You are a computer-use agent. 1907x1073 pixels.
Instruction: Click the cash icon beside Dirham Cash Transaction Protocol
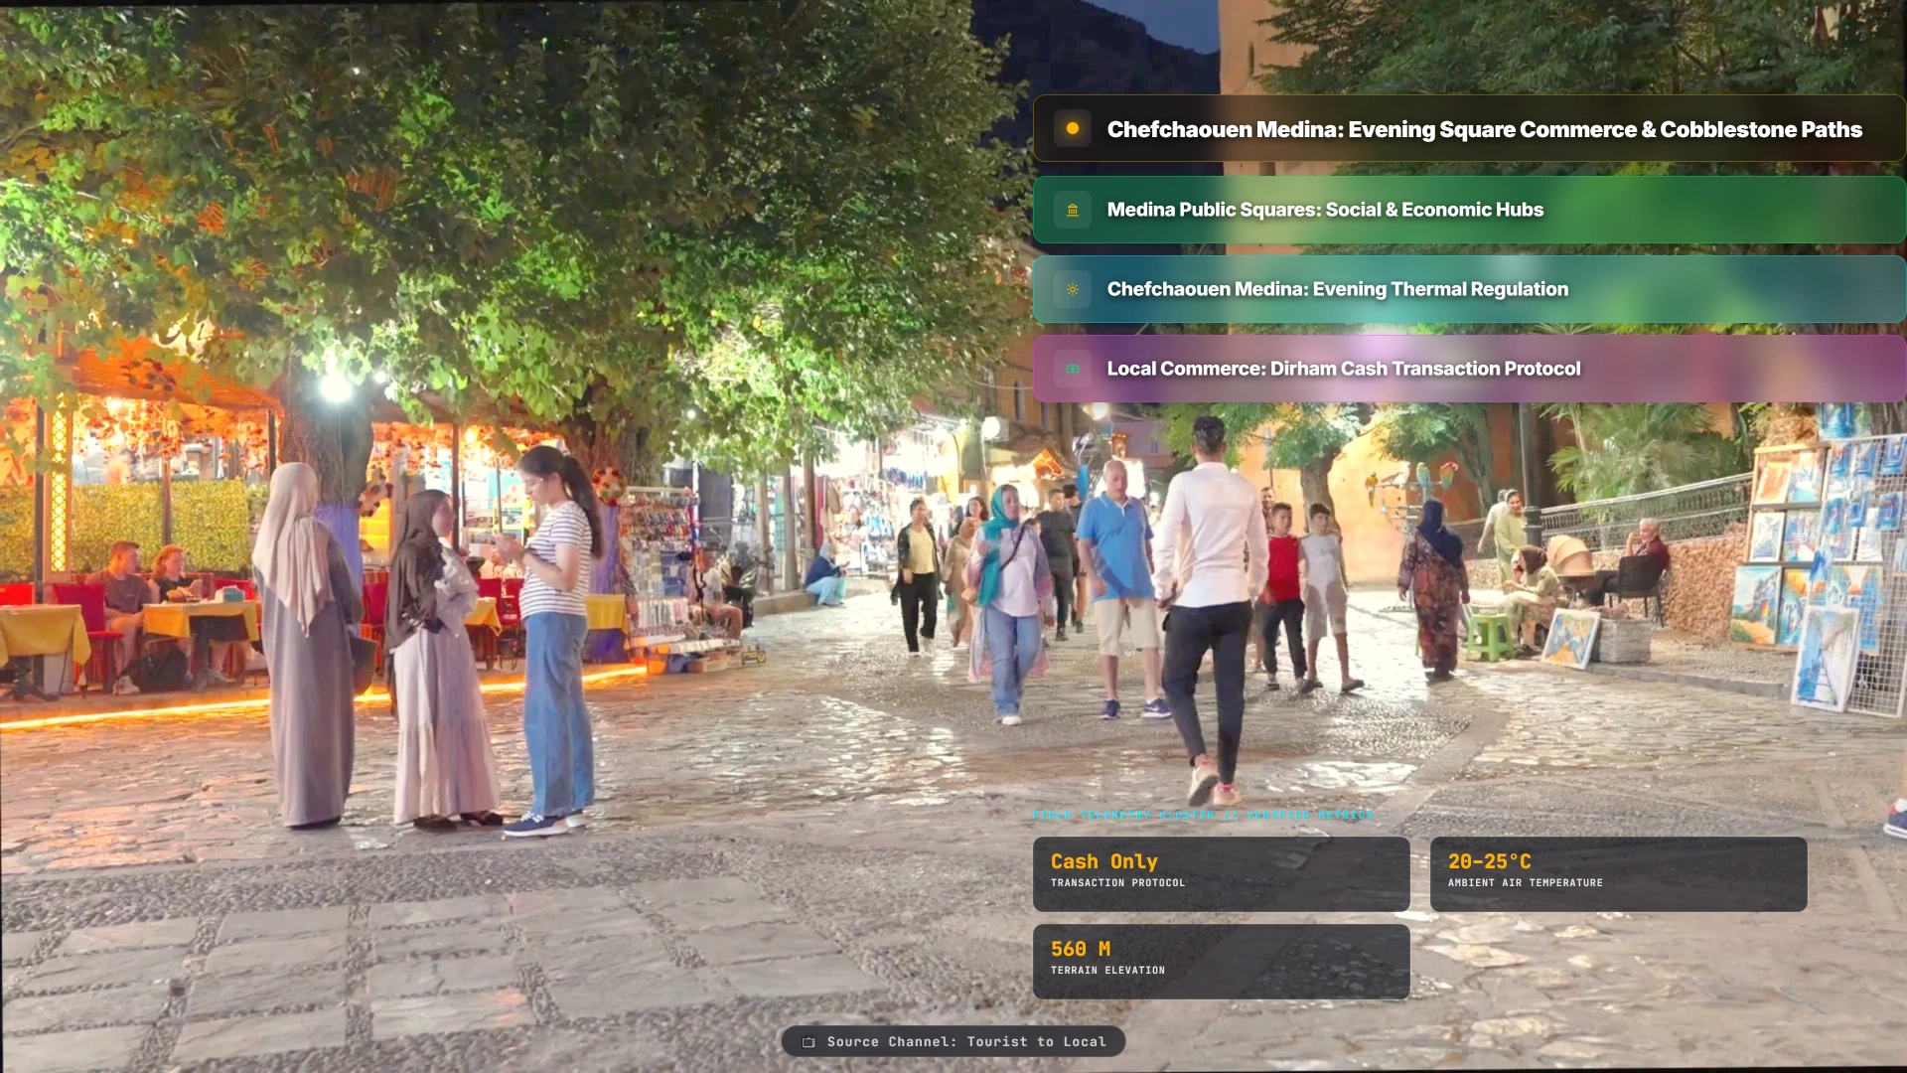(x=1073, y=369)
